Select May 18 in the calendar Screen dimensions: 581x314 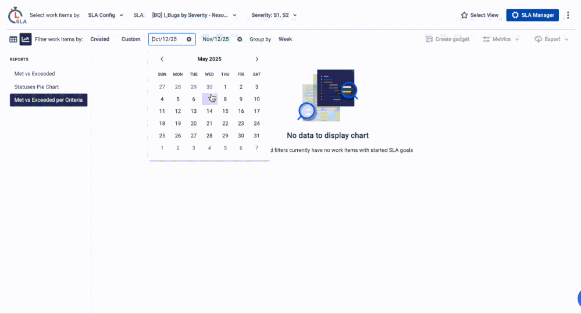(162, 123)
